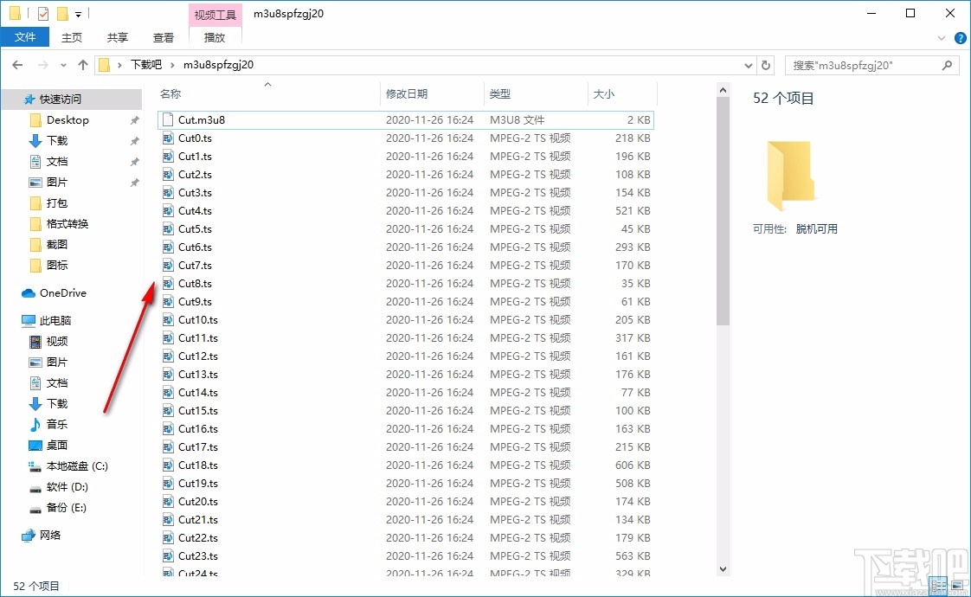Viewport: 971px width, 597px height.
Task: Open 视频 library under 此电脑
Action: pyautogui.click(x=57, y=341)
